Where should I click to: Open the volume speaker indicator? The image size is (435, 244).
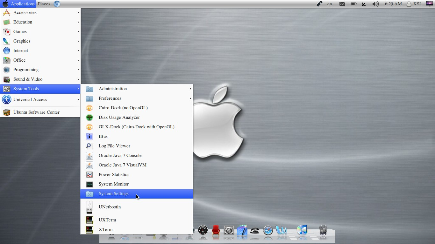point(375,4)
